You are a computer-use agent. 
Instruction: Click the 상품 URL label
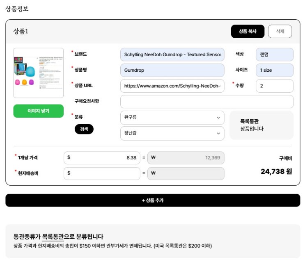tap(84, 85)
